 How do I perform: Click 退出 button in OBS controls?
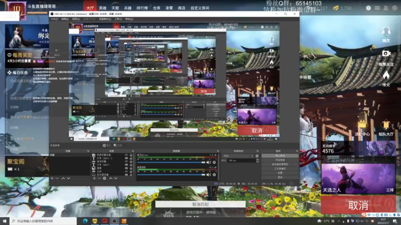click(280, 177)
